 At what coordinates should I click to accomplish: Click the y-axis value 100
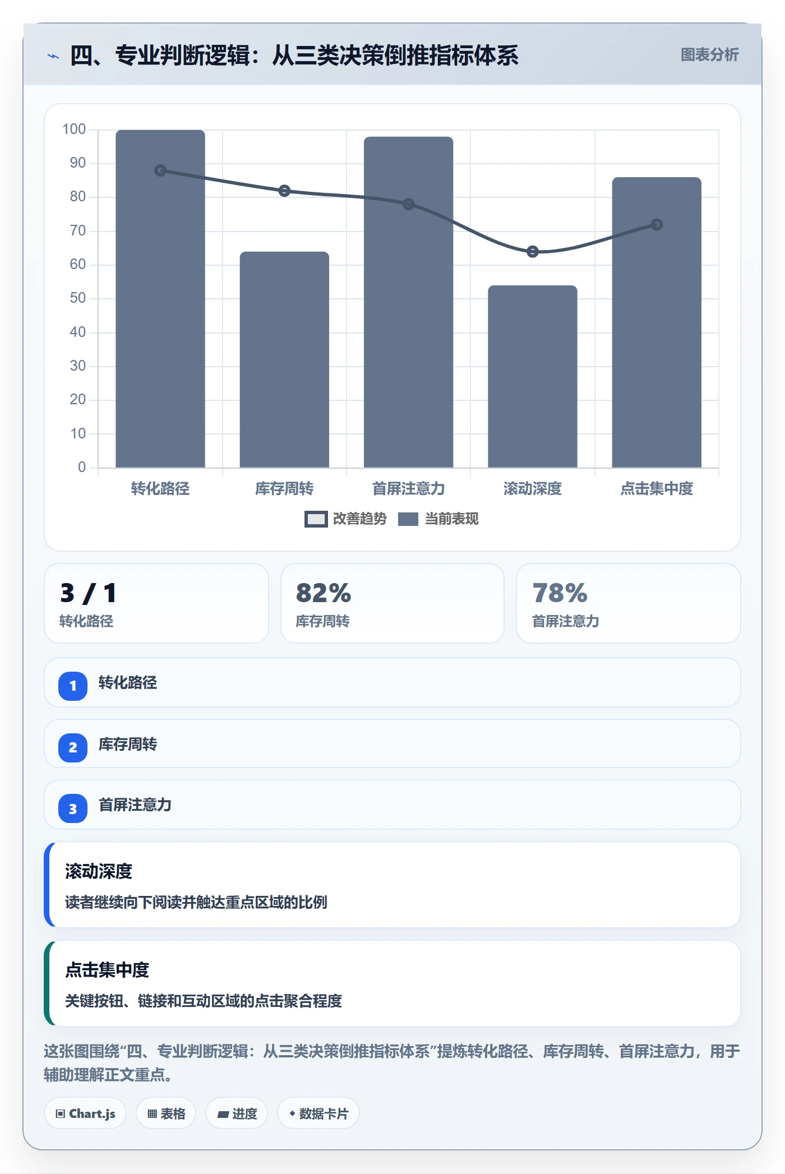(74, 130)
